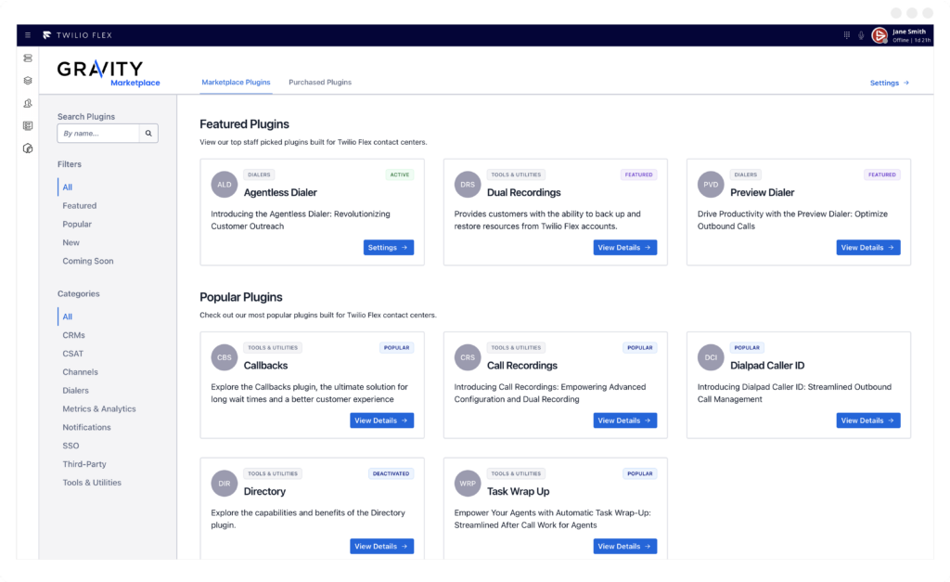Expand the Dialers category

coord(76,390)
